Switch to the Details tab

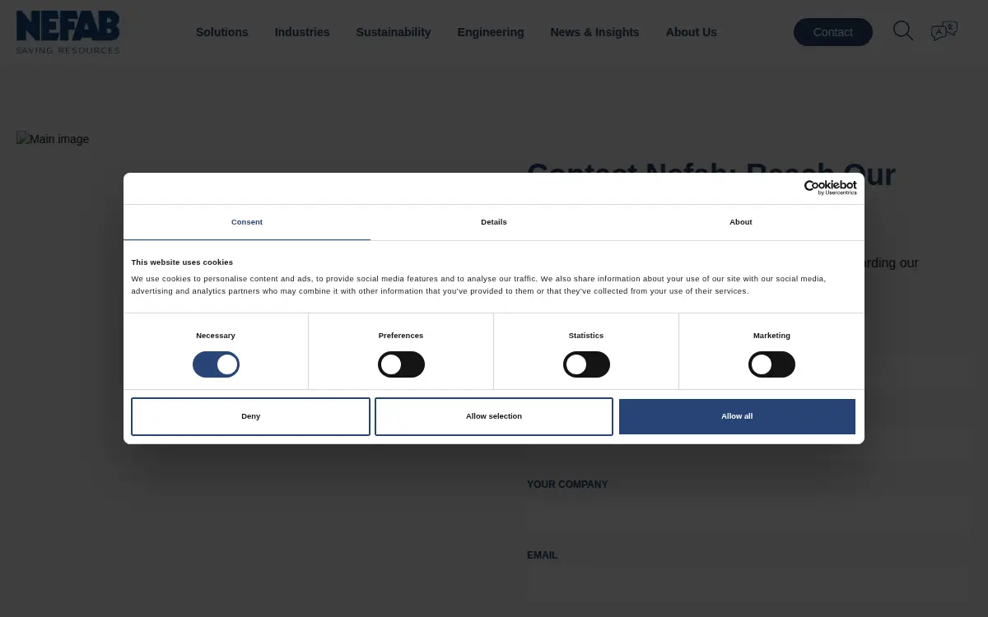coord(494,222)
